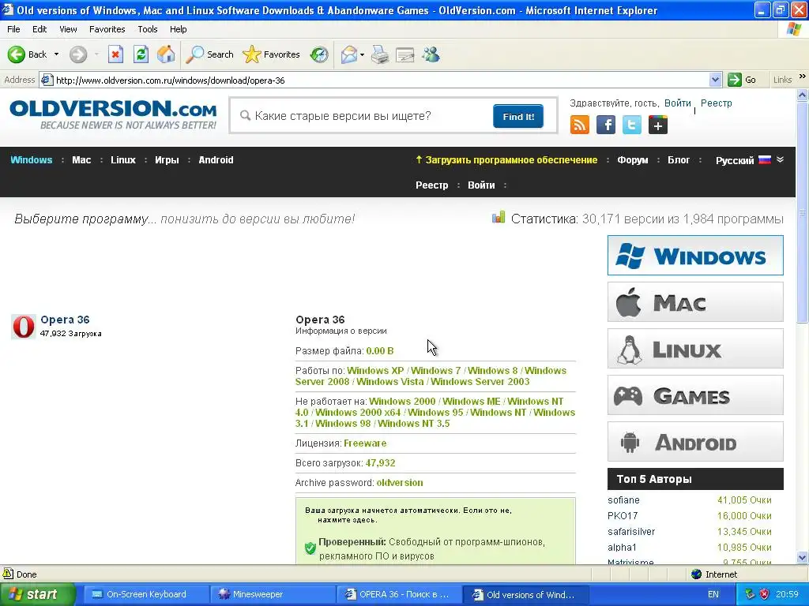The image size is (809, 606).
Task: Select the Windows item in the black nav bar
Action: pyautogui.click(x=32, y=159)
